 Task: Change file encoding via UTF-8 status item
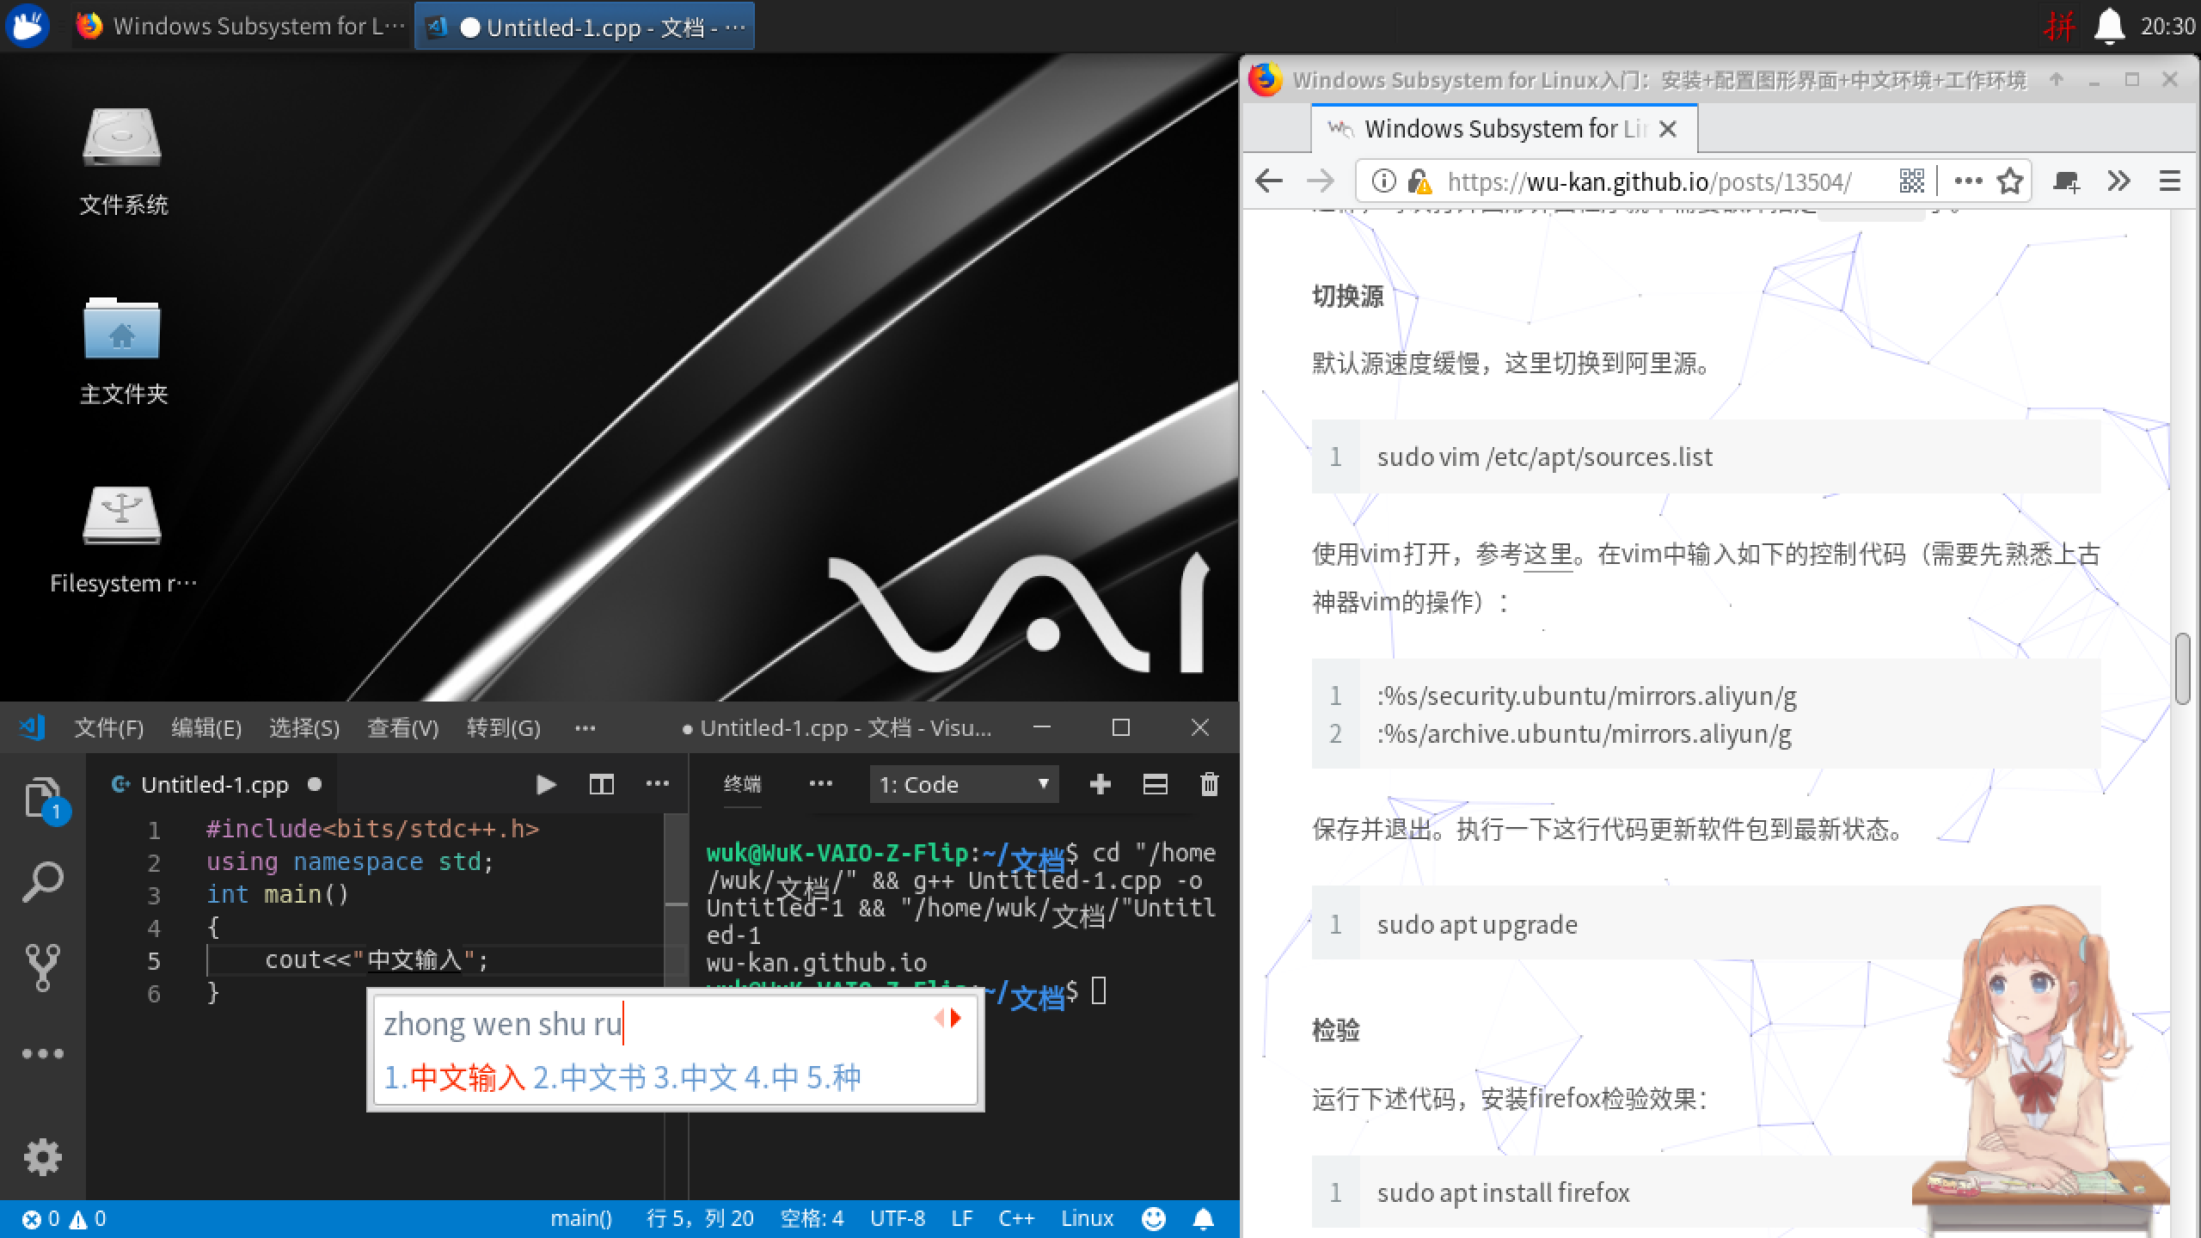coord(898,1218)
